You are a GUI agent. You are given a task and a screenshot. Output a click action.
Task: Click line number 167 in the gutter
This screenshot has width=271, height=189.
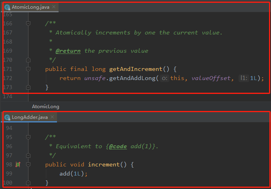pos(8,32)
